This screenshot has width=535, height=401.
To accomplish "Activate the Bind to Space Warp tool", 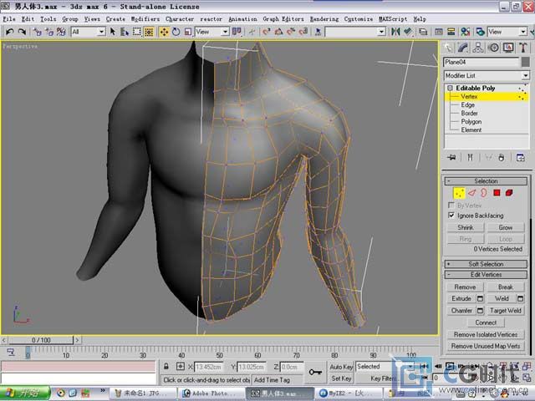I will click(61, 32).
